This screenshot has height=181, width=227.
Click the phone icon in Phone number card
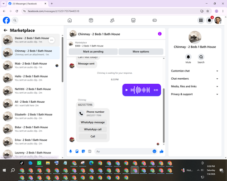(81, 114)
